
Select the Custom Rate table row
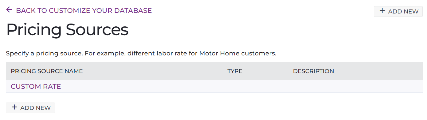(x=214, y=87)
